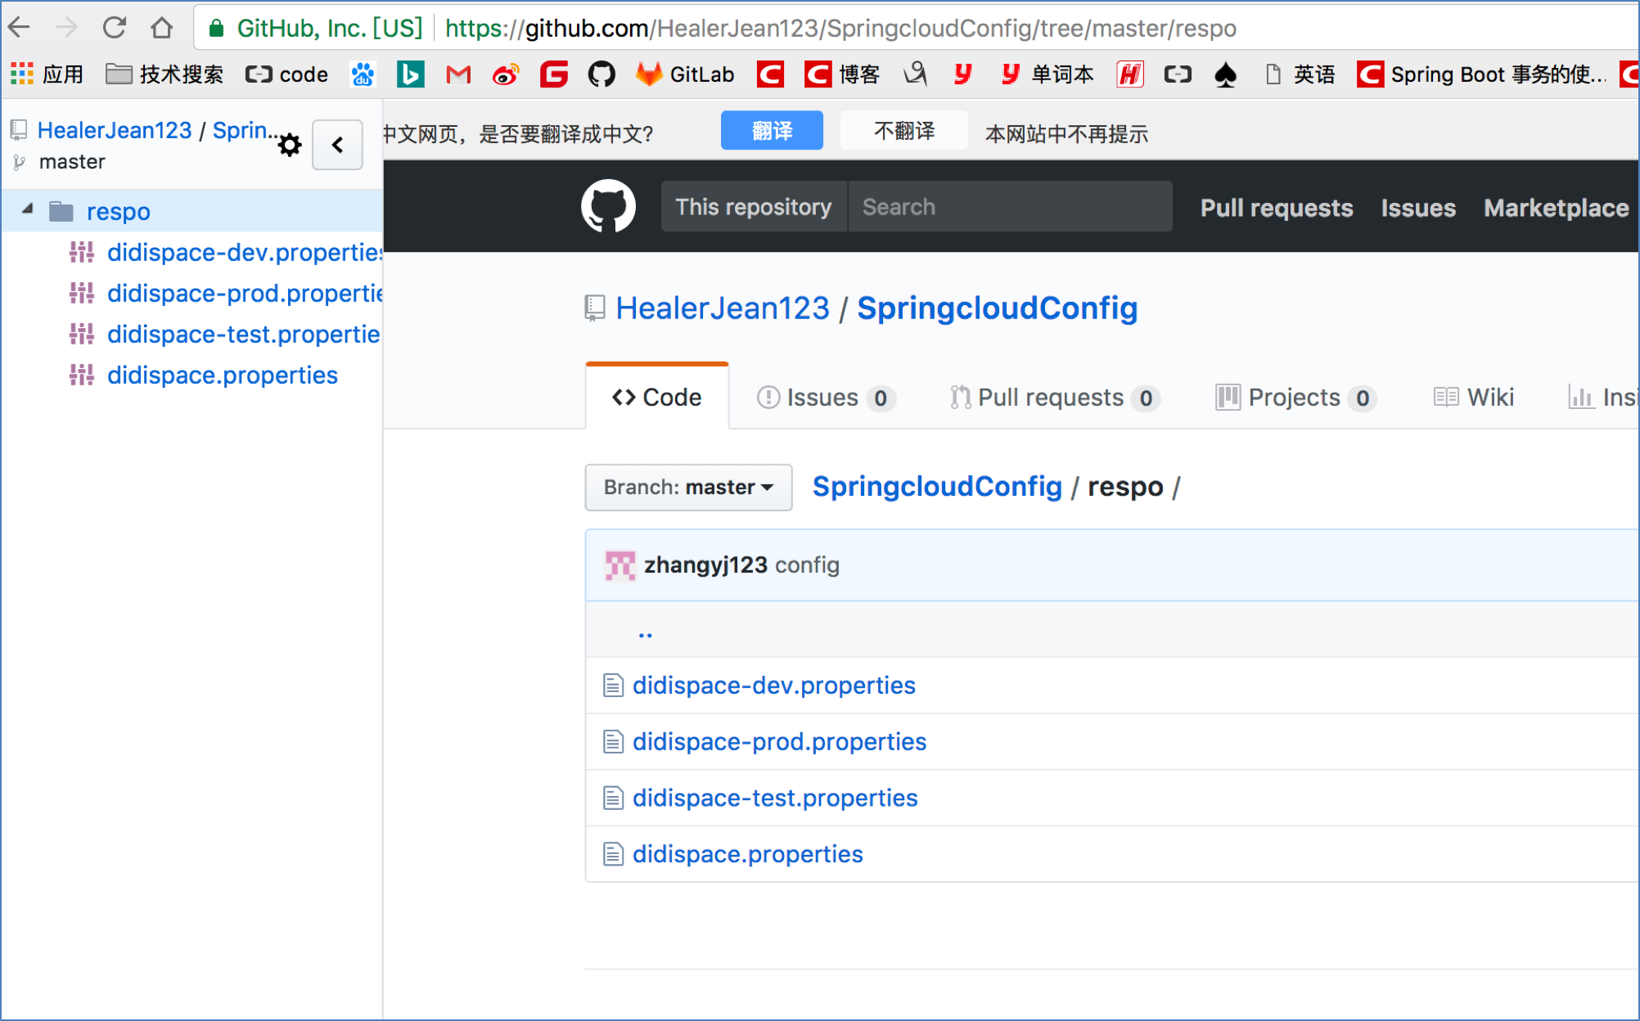The width and height of the screenshot is (1640, 1021).
Task: Open didispace.properties file link
Action: (x=748, y=852)
